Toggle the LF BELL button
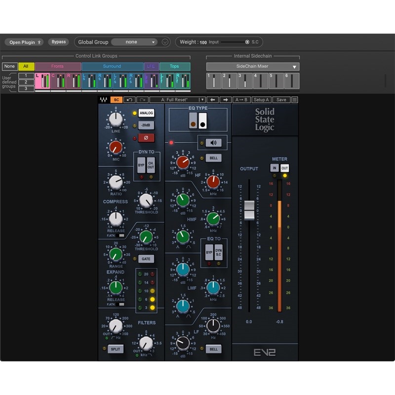The height and width of the screenshot is (395, 395). 213,349
